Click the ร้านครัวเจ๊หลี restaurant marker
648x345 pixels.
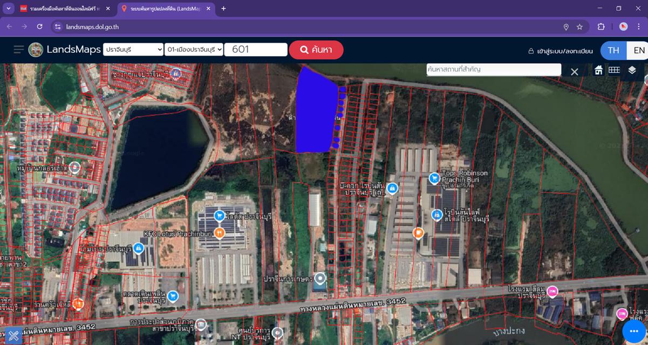click(x=78, y=305)
